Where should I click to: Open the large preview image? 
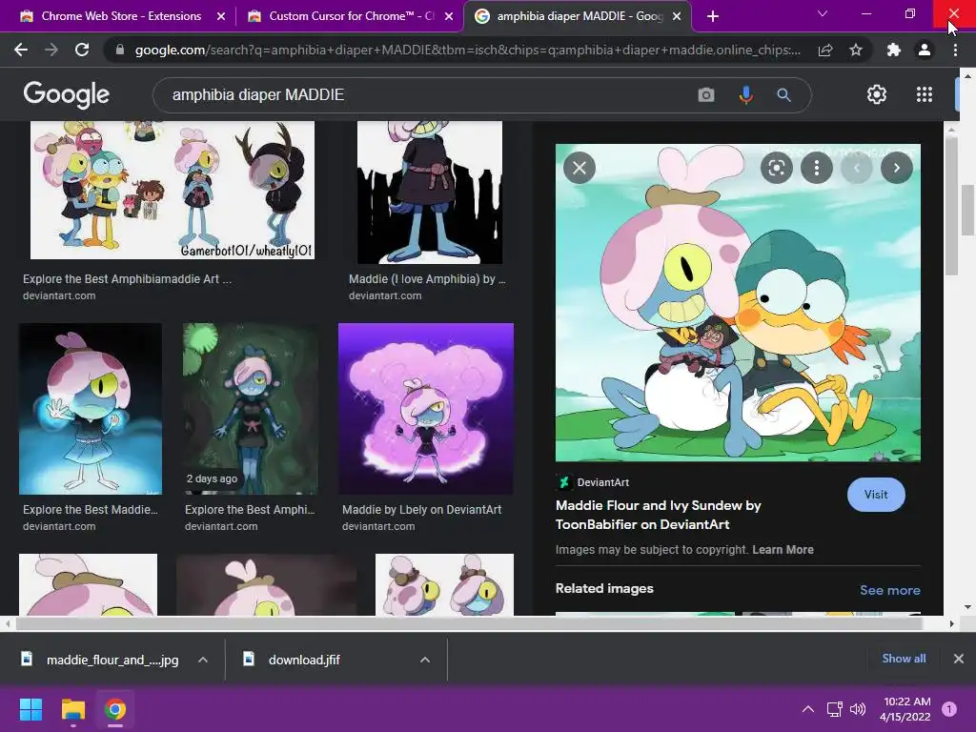pyautogui.click(x=738, y=303)
